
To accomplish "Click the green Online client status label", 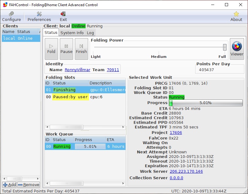I will point(79,26).
